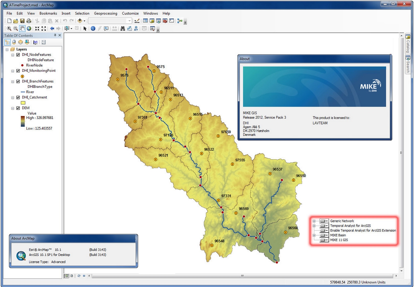This screenshot has height=287, width=414.
Task: Turn off the DEM layer checkbox
Action: pos(18,108)
